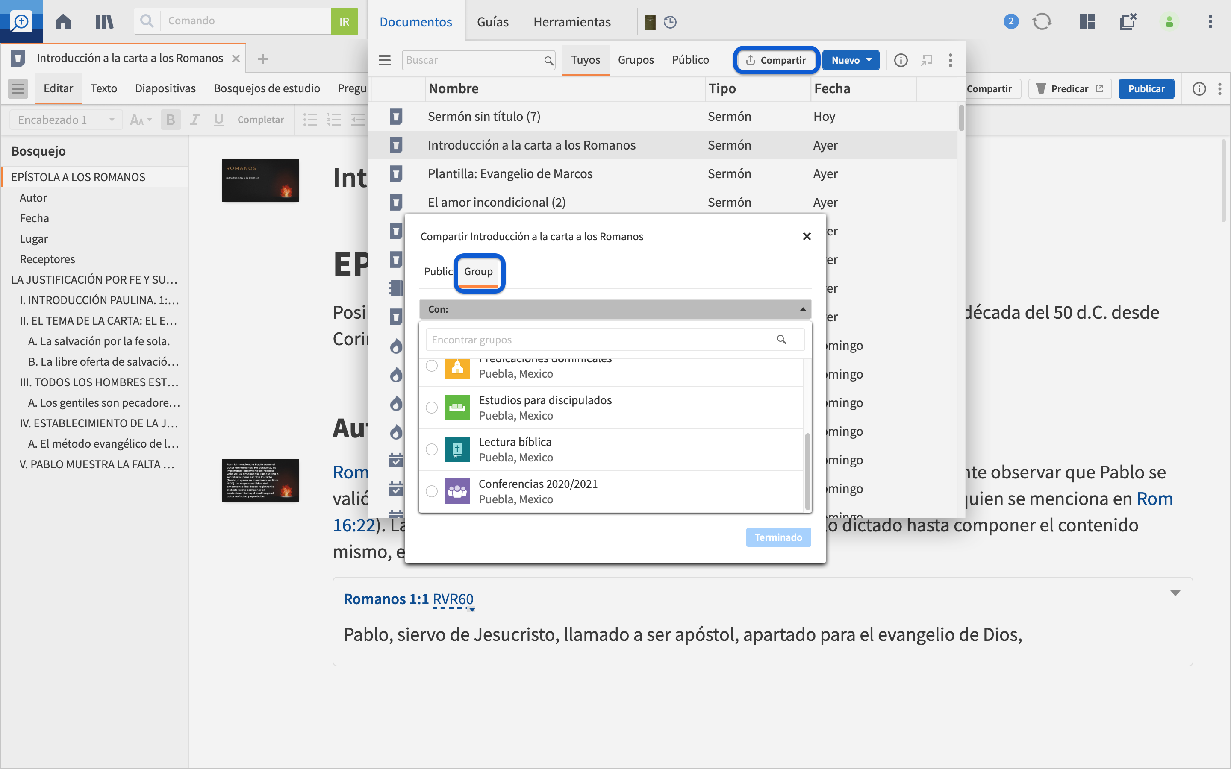
Task: Open the Documents panel hamburger menu
Action: pos(385,60)
